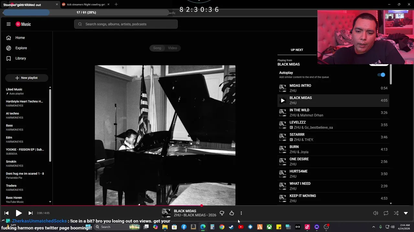Click the search songs input field
This screenshot has width=414, height=232.
(x=126, y=24)
